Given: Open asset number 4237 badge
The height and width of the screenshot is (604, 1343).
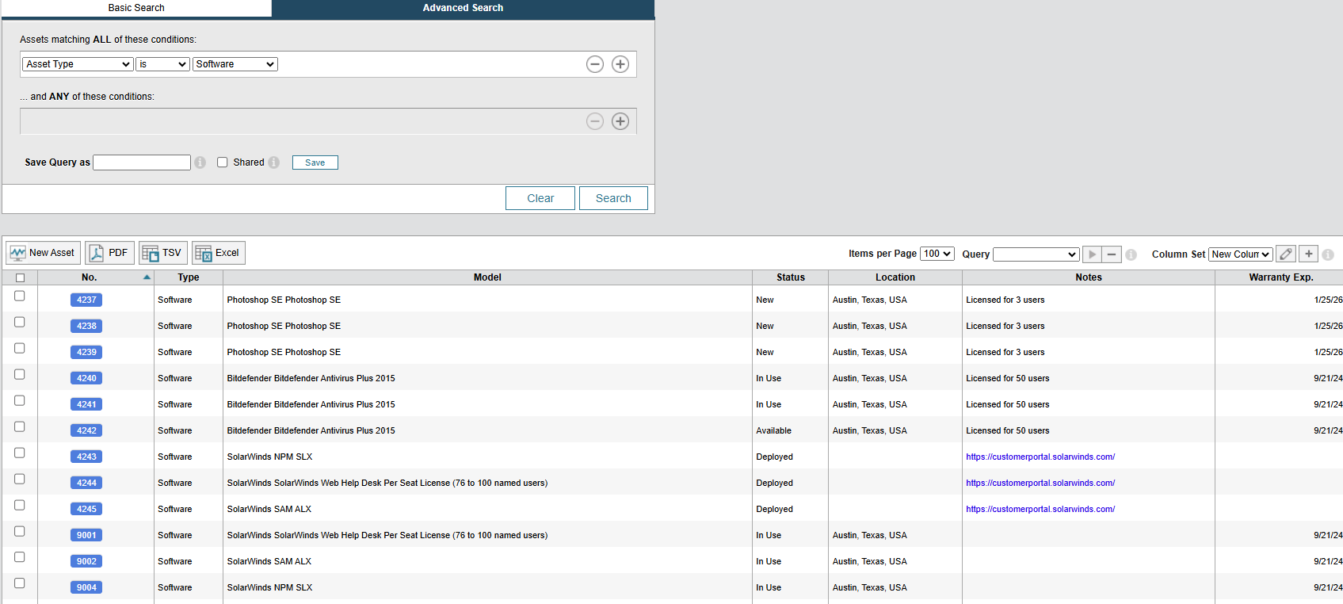Looking at the screenshot, I should [86, 300].
